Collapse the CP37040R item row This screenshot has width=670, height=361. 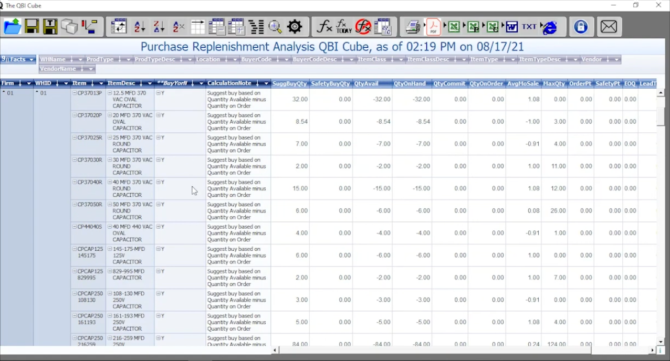tap(75, 182)
